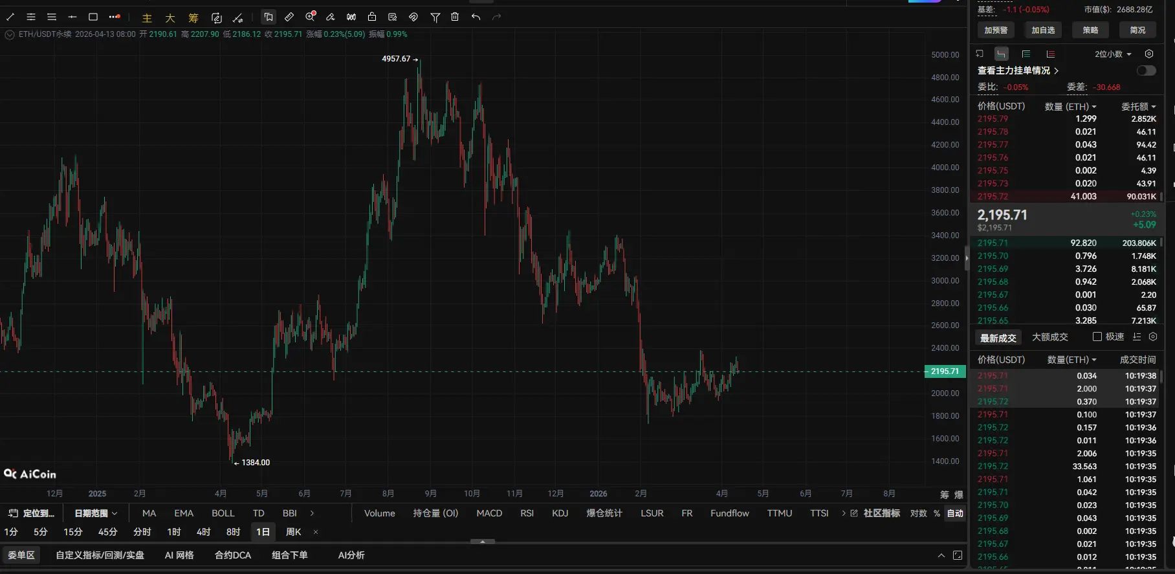Toggle 自动 auto scale
The image size is (1175, 574).
[955, 513]
